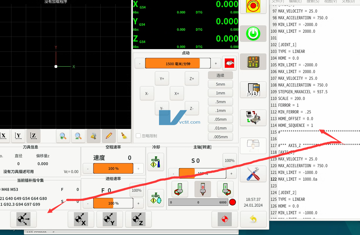Click SCALE = 200.0 line in editor

point(291,99)
